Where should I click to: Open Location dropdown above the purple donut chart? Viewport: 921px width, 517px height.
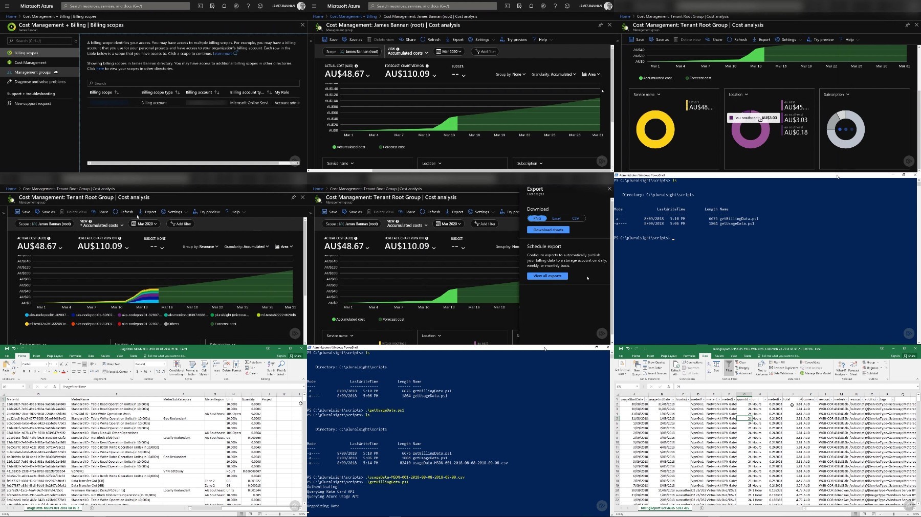tap(738, 95)
